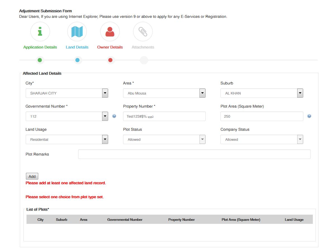
Task: Click Plot Area (Square Meter) column header
Action: [x=241, y=220]
